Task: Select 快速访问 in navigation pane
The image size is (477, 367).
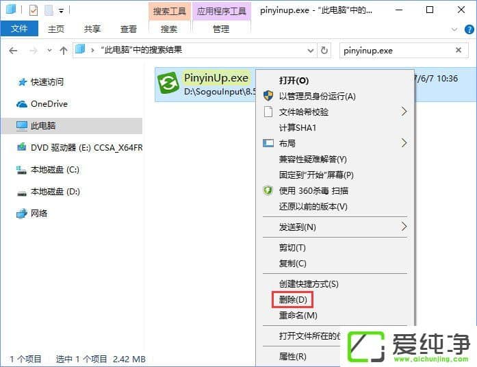Action: pos(47,82)
